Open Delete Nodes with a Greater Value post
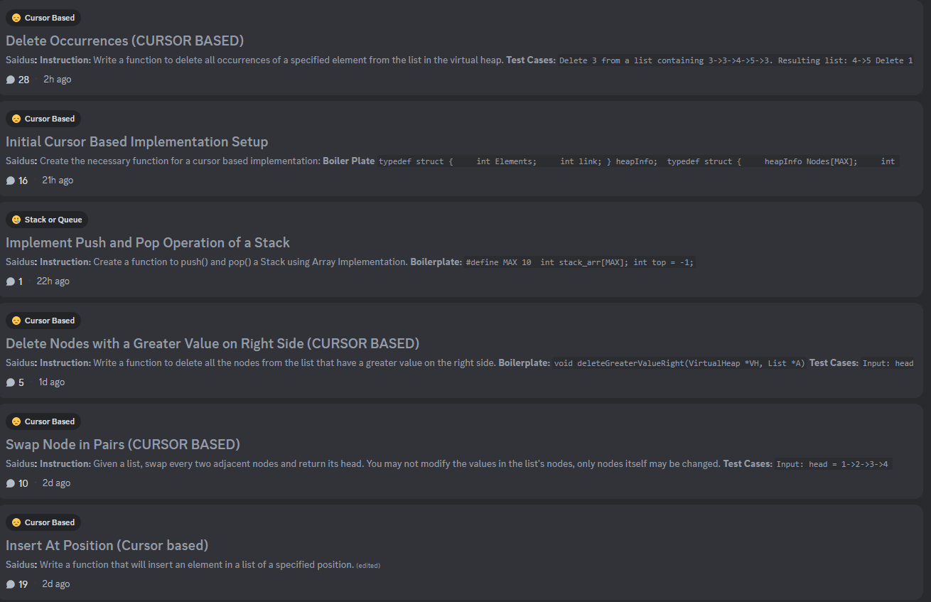The width and height of the screenshot is (931, 602). tap(212, 343)
